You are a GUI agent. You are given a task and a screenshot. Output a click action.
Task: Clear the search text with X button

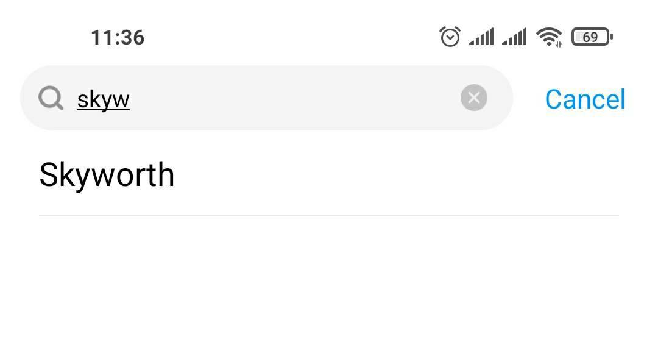pyautogui.click(x=474, y=98)
